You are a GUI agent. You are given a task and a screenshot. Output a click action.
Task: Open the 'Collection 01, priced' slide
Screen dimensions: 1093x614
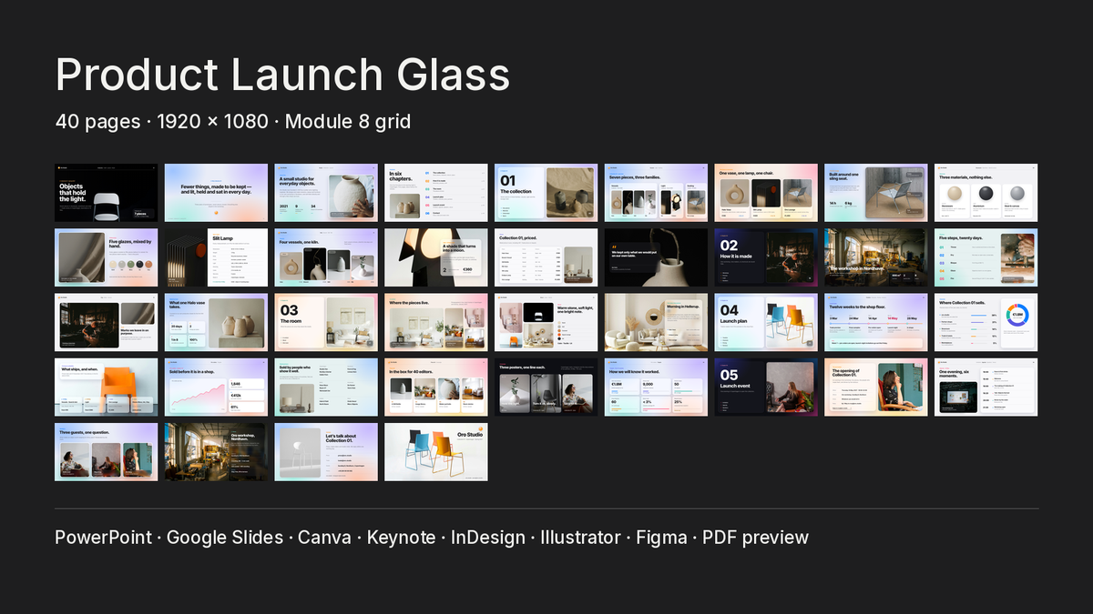(546, 257)
